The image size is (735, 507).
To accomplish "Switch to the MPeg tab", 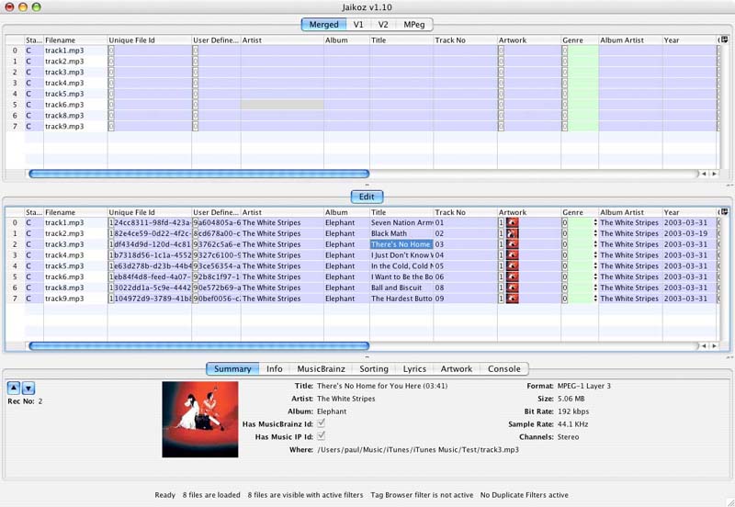I will [414, 25].
